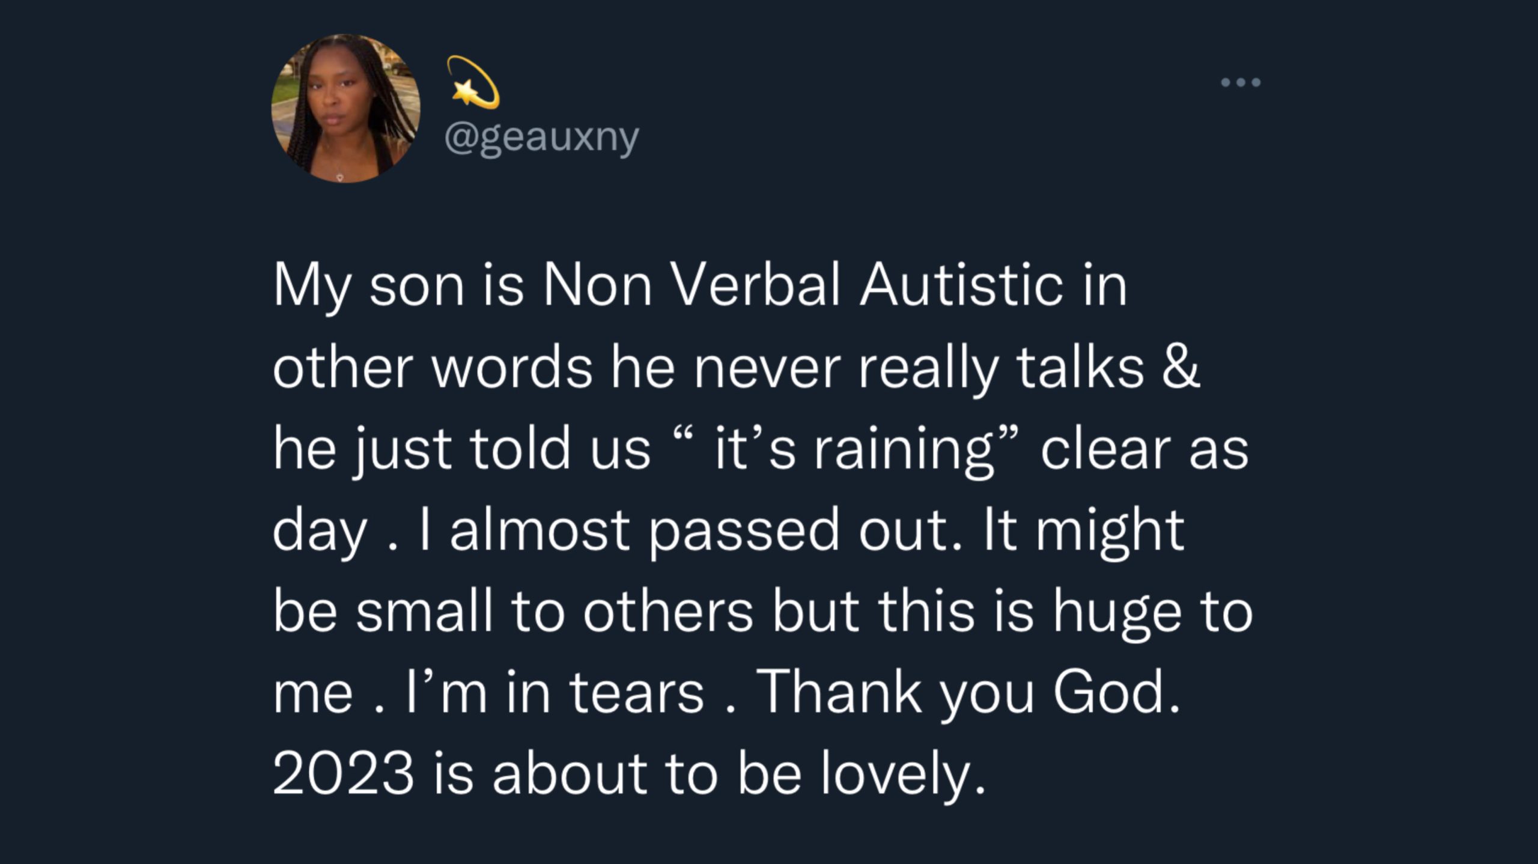Click the ampersand symbol after "talks"
1538x864 pixels.
coord(1180,367)
